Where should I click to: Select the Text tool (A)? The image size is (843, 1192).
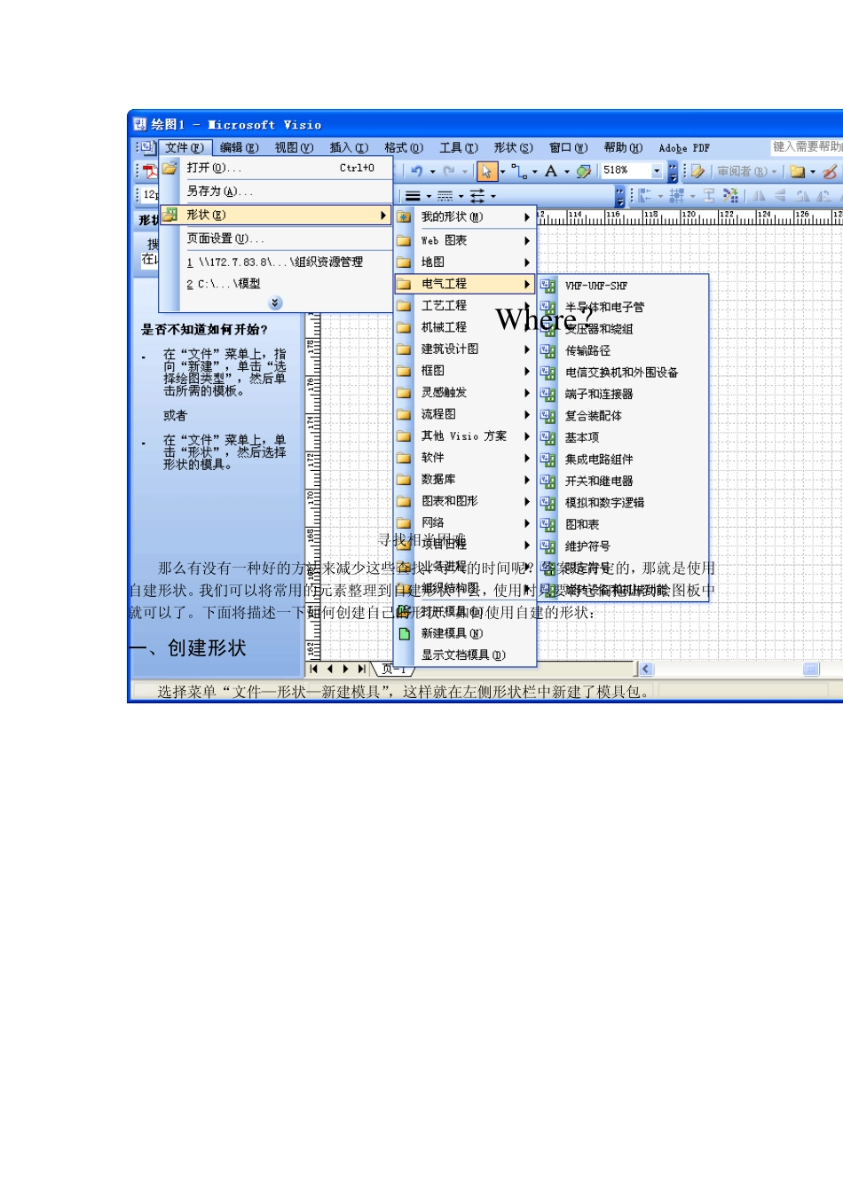tap(551, 171)
